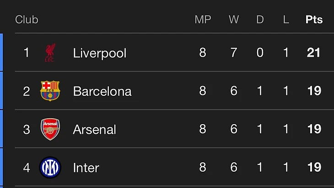This screenshot has width=334, height=188.
Task: Click Inter's matches played value
Action: coord(203,168)
